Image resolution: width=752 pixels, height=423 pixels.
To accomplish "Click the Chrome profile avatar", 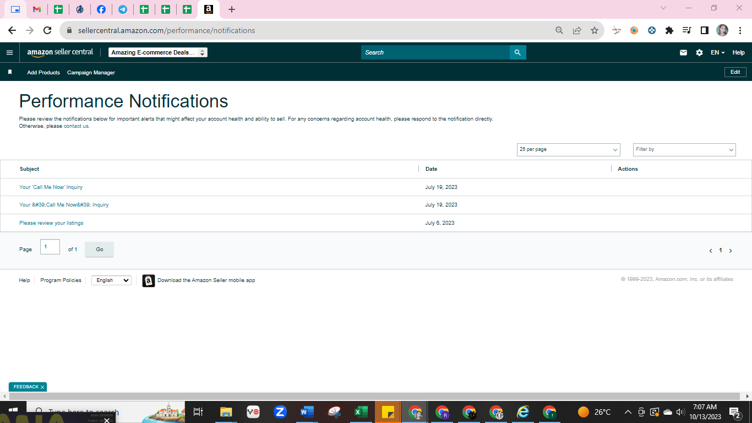I will tap(722, 30).
